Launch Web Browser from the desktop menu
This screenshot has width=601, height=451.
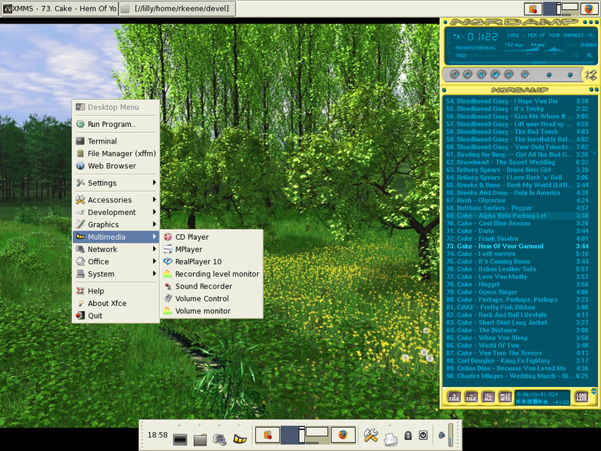pyautogui.click(x=116, y=165)
